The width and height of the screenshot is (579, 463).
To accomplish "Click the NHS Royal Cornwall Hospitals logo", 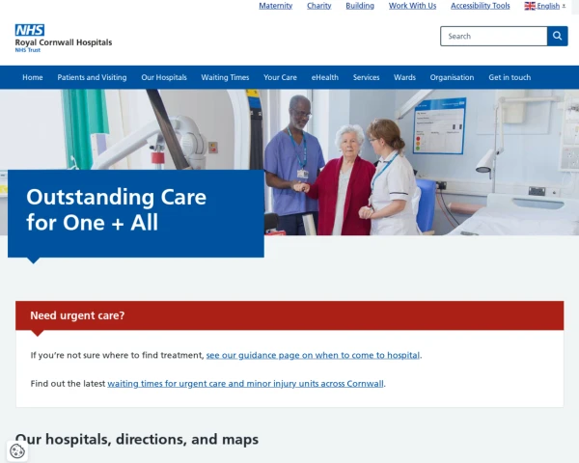I will [x=63, y=39].
